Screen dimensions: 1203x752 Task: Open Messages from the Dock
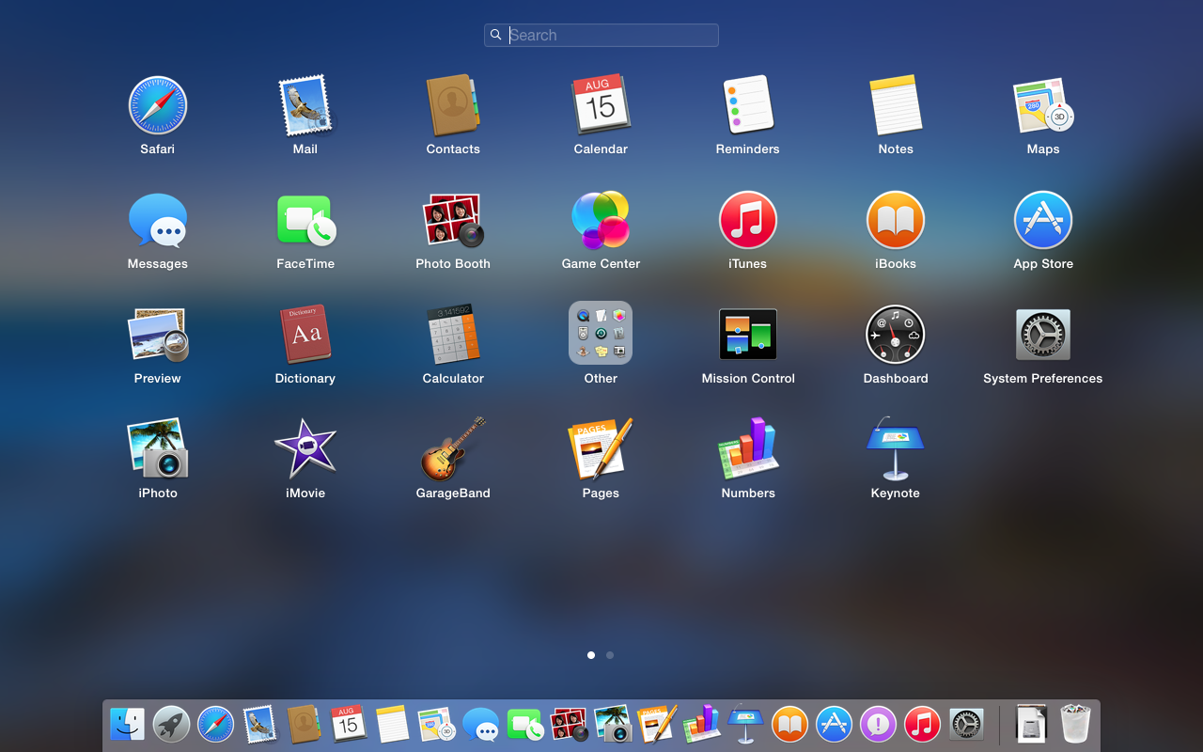(480, 725)
